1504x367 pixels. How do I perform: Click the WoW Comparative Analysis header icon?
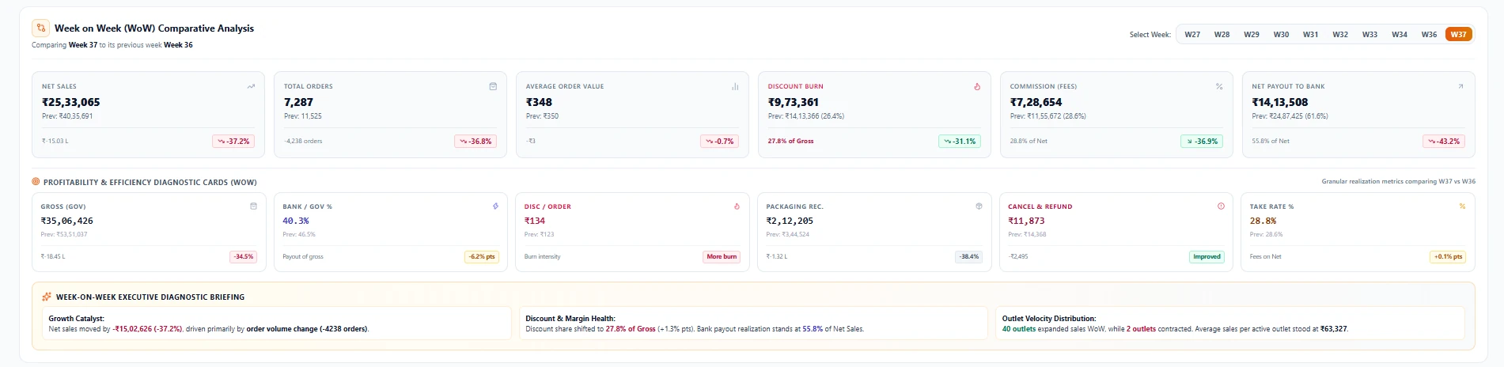click(40, 28)
